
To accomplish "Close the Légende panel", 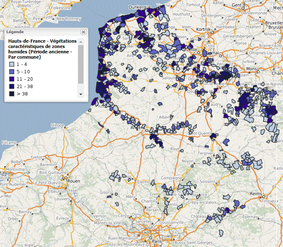I will 84,32.
